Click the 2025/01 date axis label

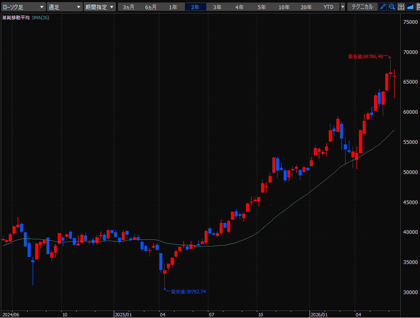pyautogui.click(x=123, y=315)
